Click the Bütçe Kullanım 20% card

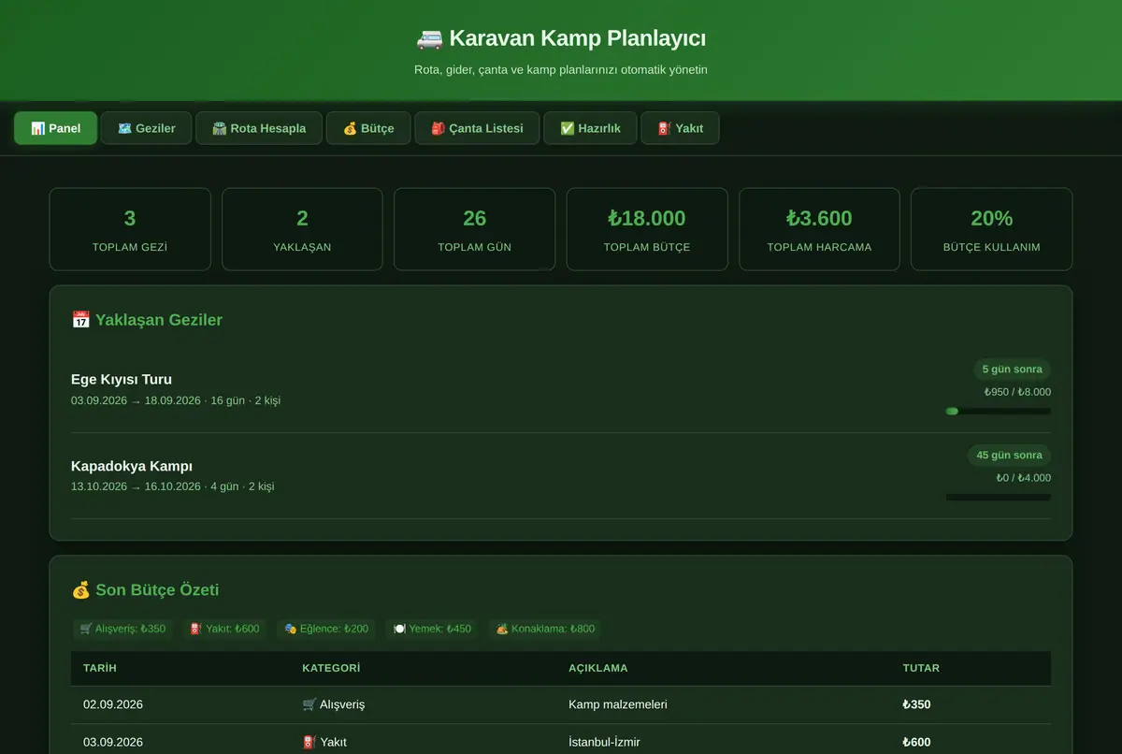(992, 229)
